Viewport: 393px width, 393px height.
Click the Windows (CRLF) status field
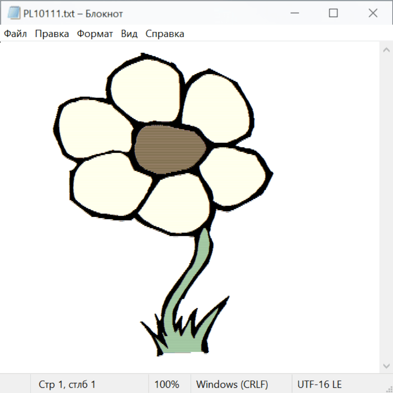[232, 384]
